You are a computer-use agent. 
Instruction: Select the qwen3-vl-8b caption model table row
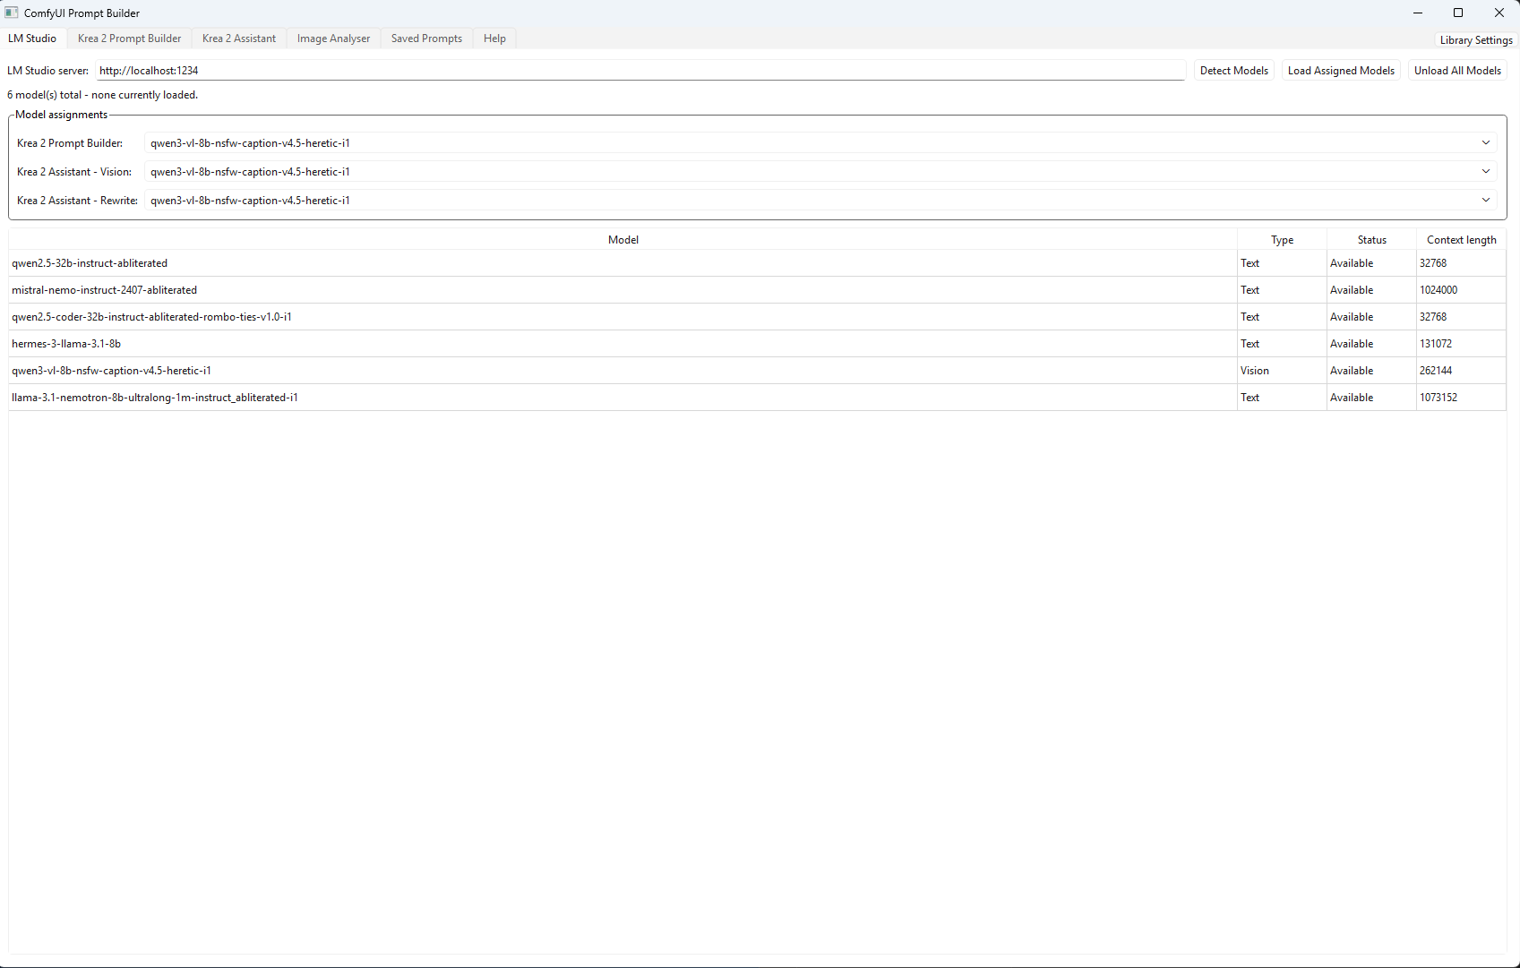[x=757, y=371]
